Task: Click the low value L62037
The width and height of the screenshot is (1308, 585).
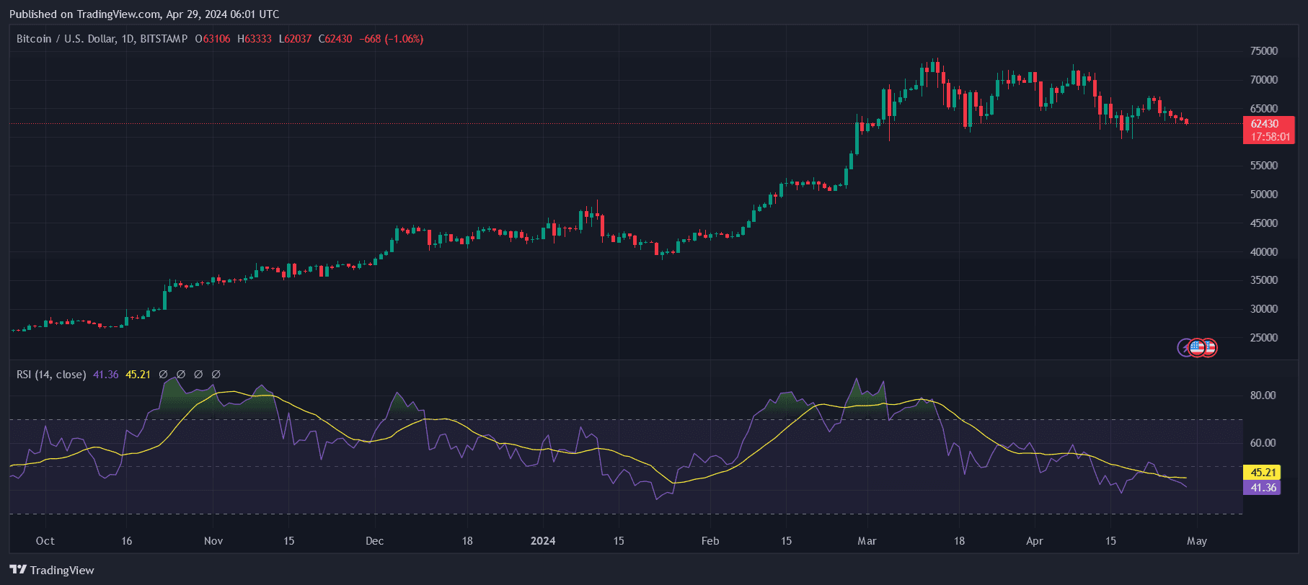Action: (296, 39)
